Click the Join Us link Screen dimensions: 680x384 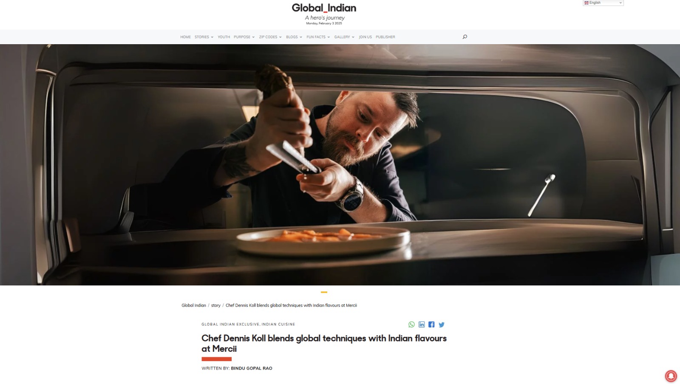[x=365, y=37]
